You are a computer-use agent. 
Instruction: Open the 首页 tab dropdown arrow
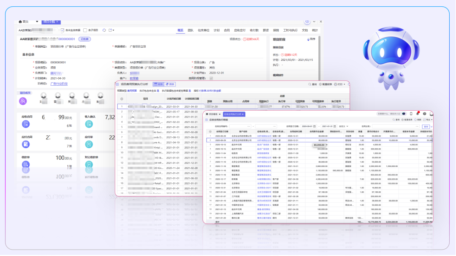tap(37, 22)
